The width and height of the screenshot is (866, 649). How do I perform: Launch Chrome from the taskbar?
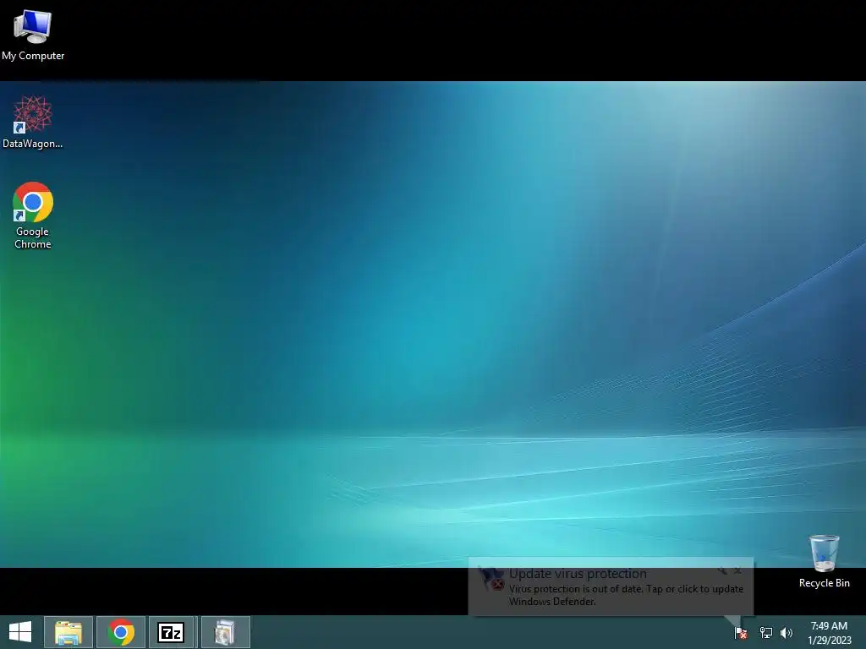(121, 632)
